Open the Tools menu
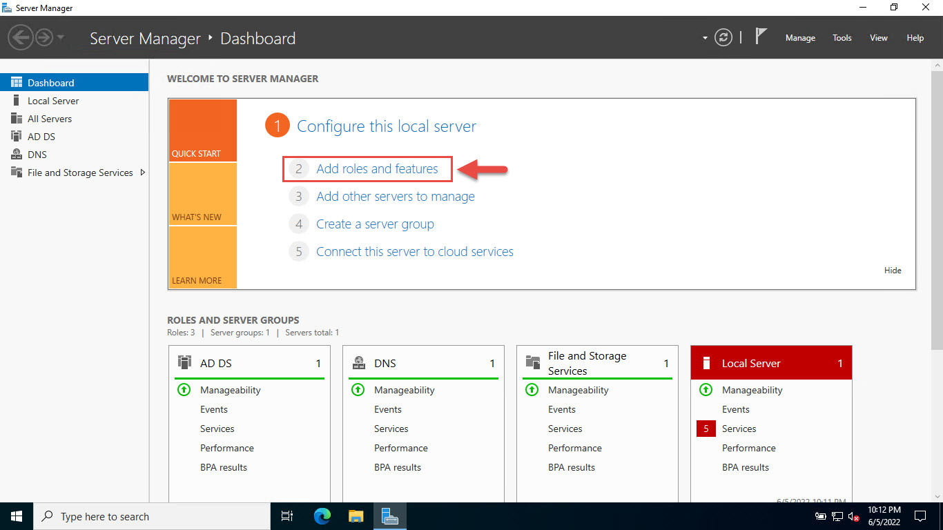 (842, 38)
